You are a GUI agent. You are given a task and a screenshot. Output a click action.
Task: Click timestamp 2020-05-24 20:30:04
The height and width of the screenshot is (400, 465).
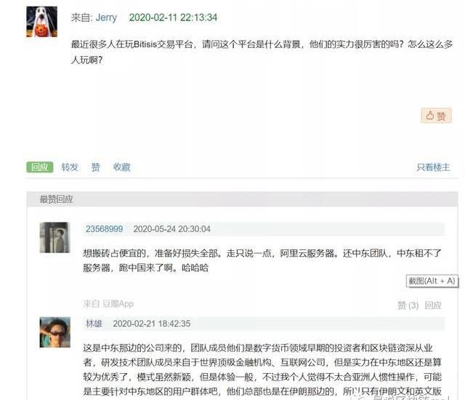171,229
